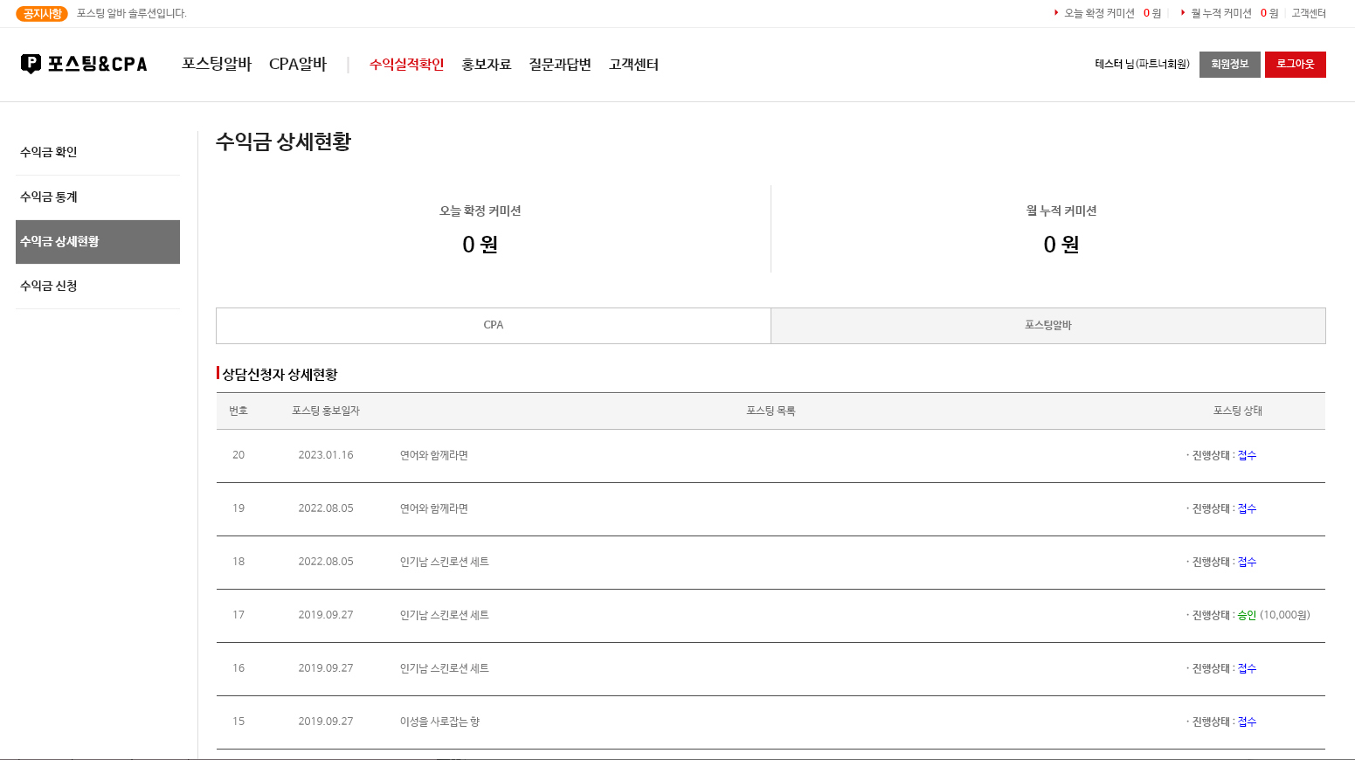Open the 질문과답변 menu
Screen dimensions: 1355x760
[559, 65]
